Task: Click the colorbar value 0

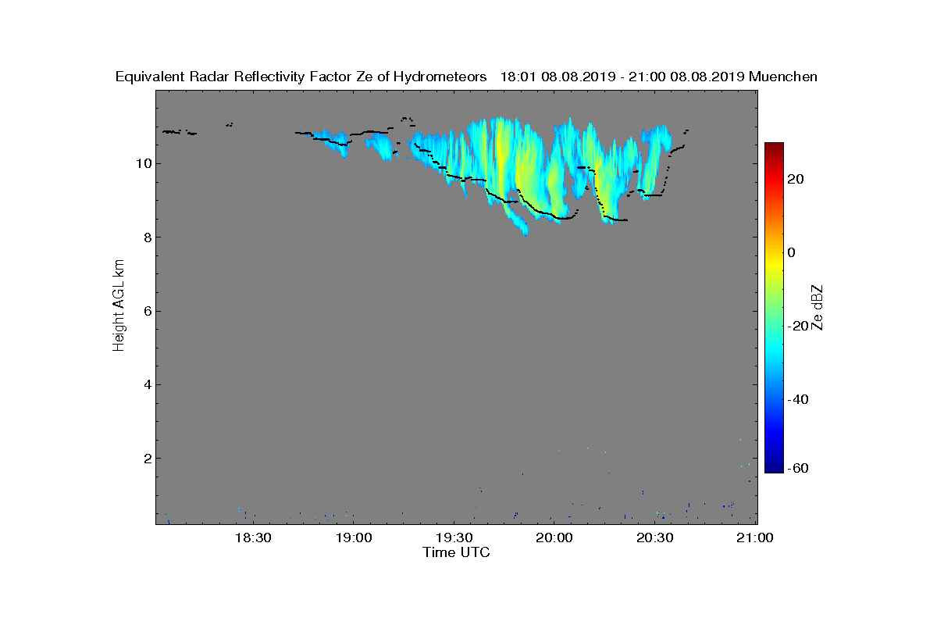Action: 792,253
